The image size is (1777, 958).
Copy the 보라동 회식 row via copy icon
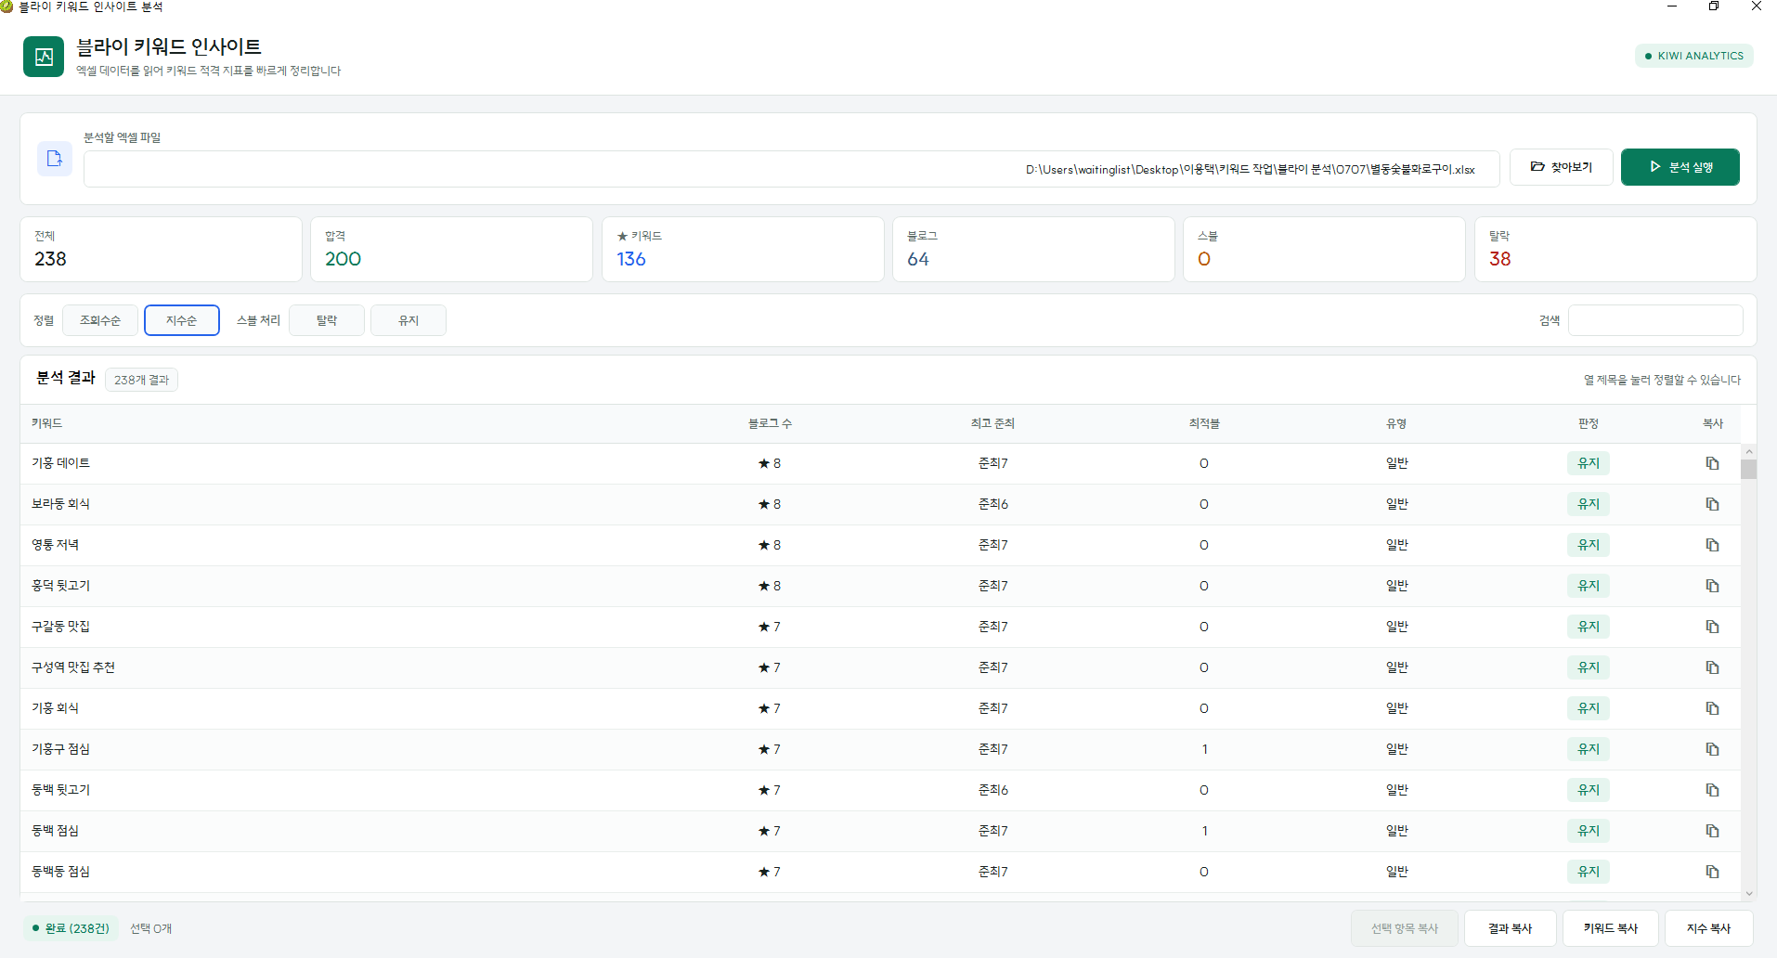coord(1712,504)
